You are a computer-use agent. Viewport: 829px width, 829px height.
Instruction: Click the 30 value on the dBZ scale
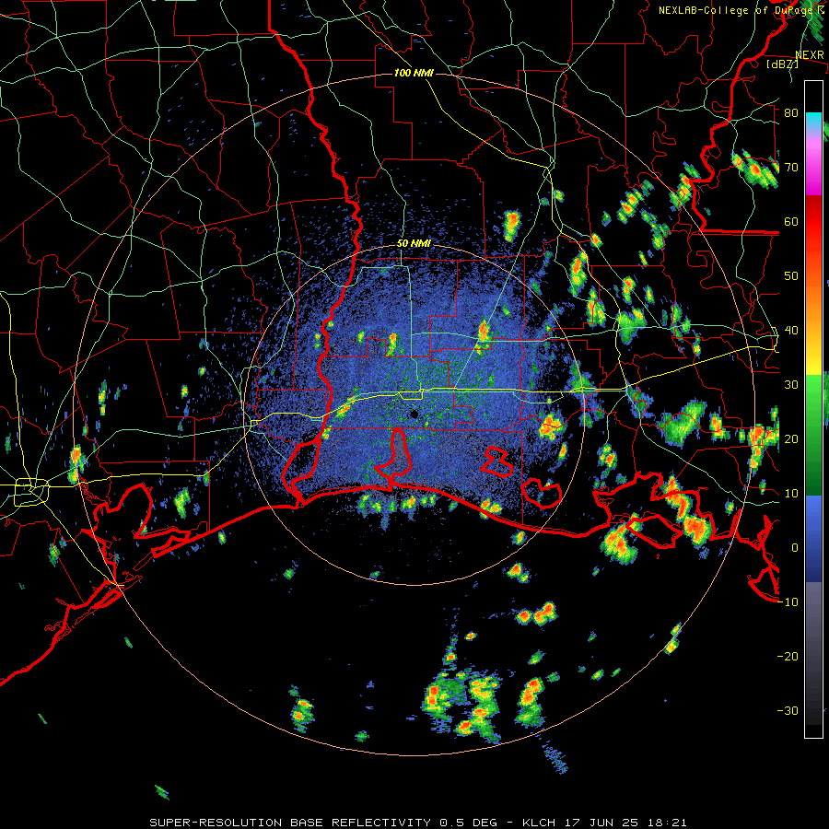791,385
